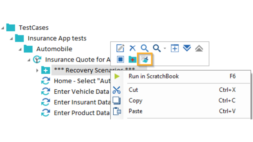This screenshot has height=142, width=253.
Task: Select the Enter Product Data test step
Action: pyautogui.click(x=81, y=113)
